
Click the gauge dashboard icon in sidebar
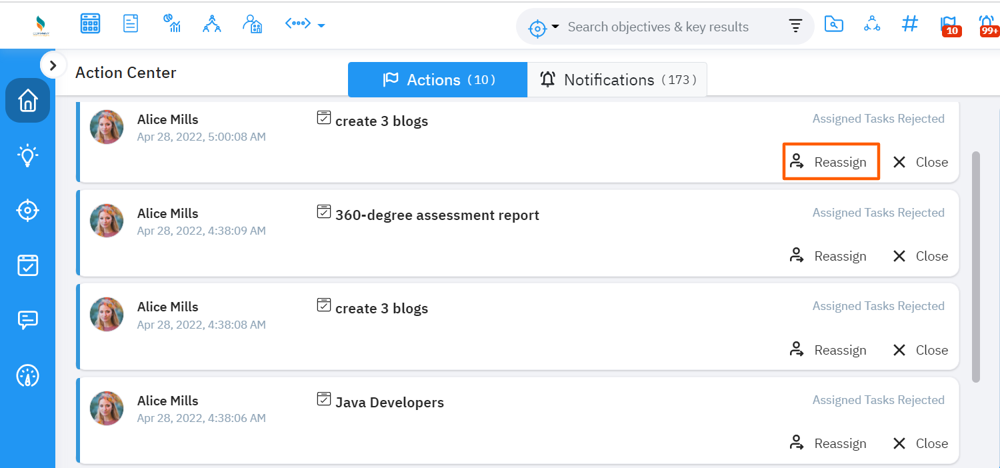(27, 376)
